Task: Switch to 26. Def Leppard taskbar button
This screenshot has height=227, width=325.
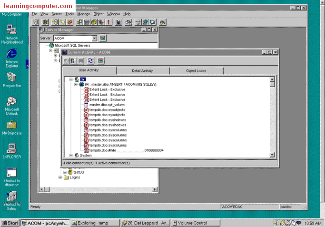Action: [146, 223]
